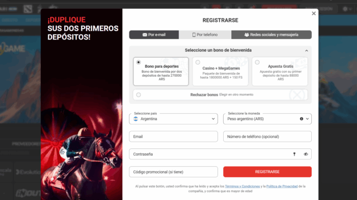357x200 pixels.
Task: Click the Argentina flag icon
Action: [136, 119]
